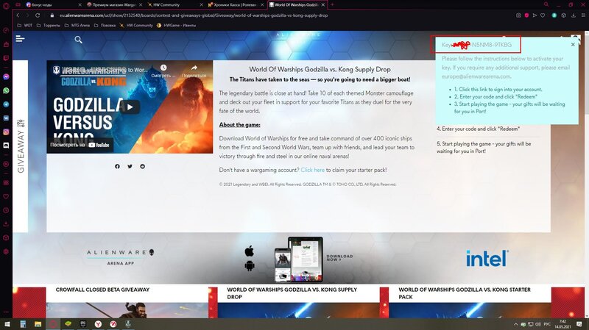The width and height of the screenshot is (589, 330).
Task: Open the Windows notification center
Action: (x=579, y=324)
